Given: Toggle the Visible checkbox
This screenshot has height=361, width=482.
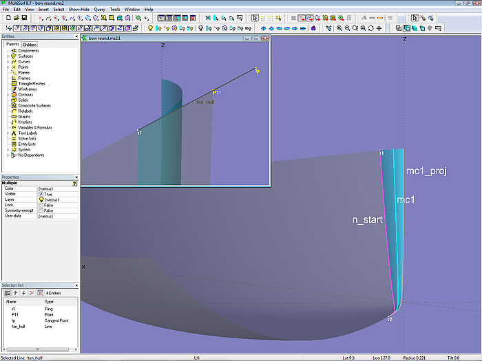Looking at the screenshot, I should 41,194.
